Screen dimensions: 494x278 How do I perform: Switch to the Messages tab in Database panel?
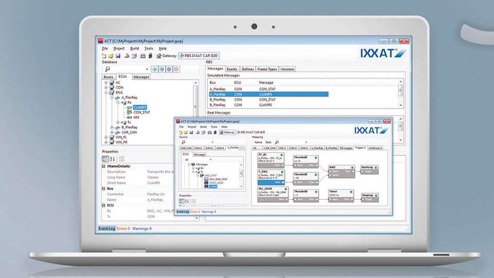point(141,77)
